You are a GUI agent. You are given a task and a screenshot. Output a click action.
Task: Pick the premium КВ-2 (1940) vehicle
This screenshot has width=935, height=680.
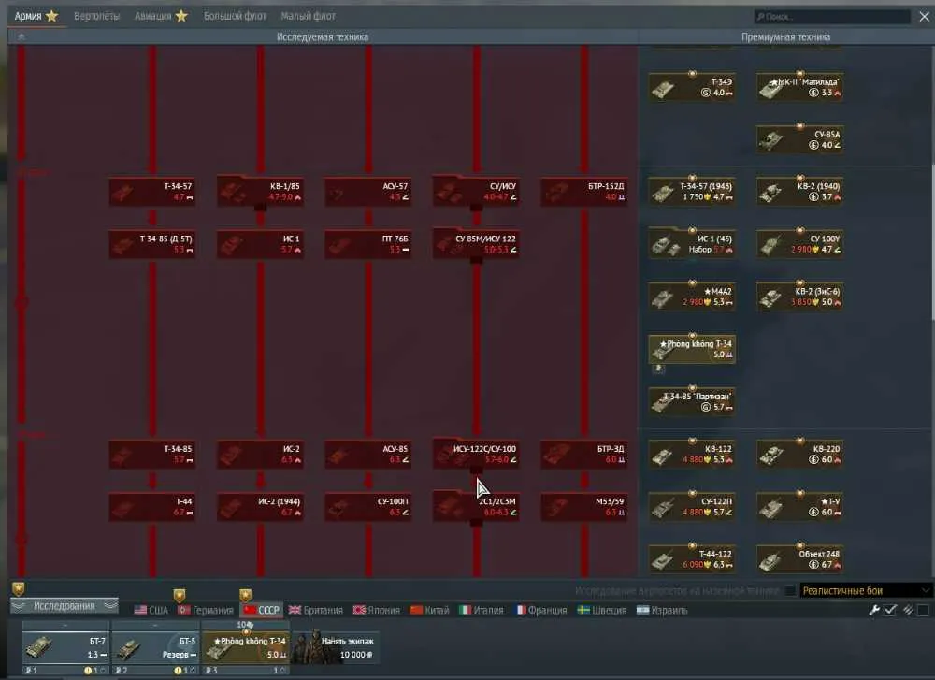pos(799,192)
